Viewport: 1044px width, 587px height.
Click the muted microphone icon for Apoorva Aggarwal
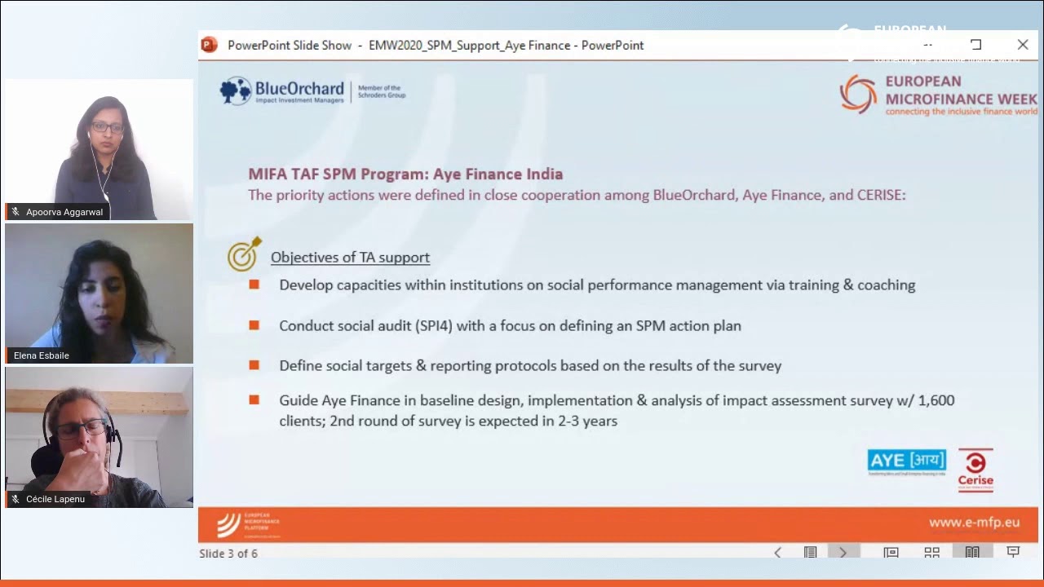15,212
